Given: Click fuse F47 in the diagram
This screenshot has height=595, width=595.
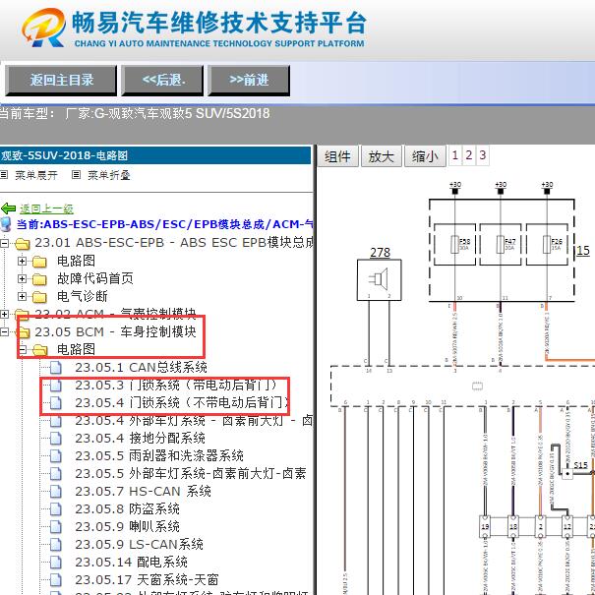Looking at the screenshot, I should (501, 244).
